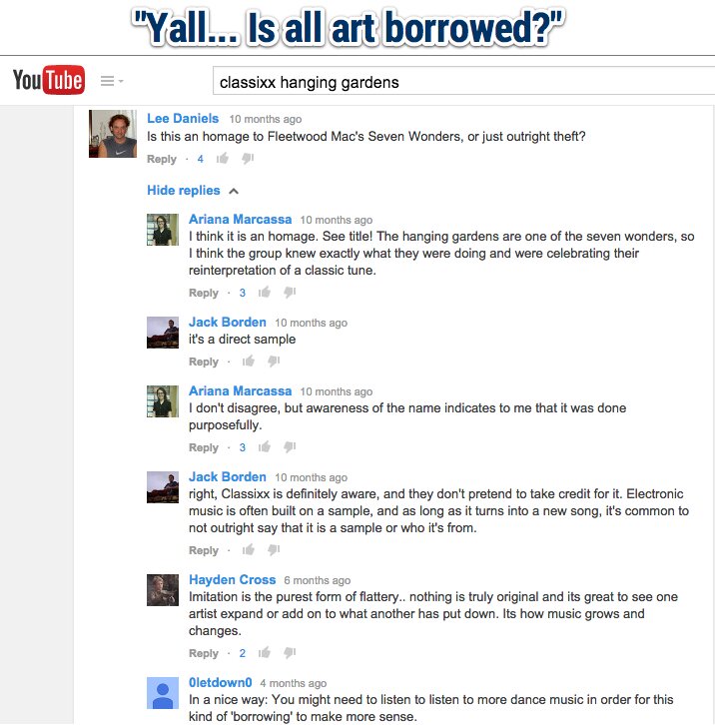The height and width of the screenshot is (725, 715).
Task: Open the 0letdown0 username link
Action: tap(220, 682)
